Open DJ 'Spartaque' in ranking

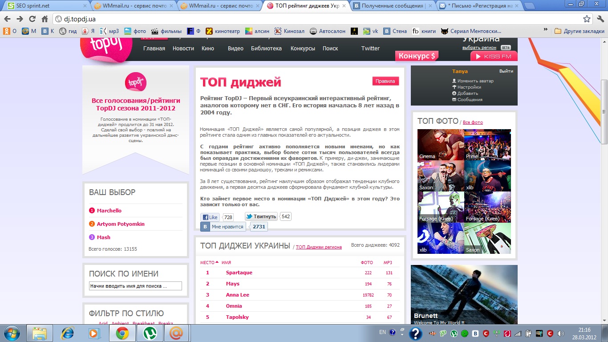click(x=239, y=273)
